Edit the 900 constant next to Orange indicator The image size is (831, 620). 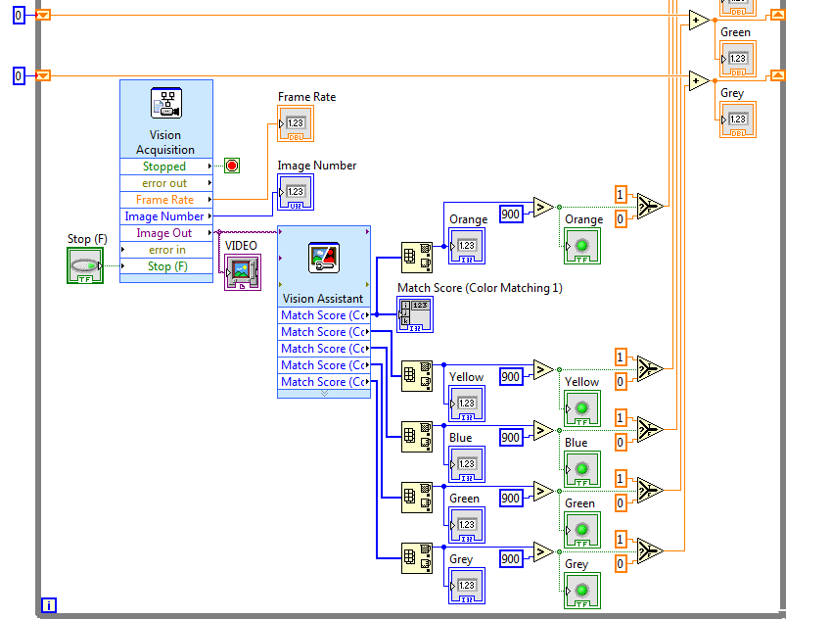(x=511, y=215)
